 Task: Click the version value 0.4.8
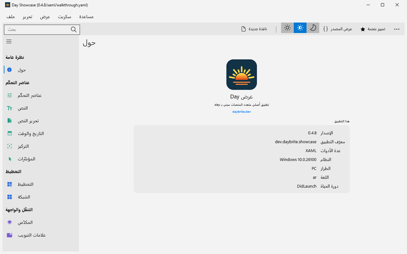312,133
